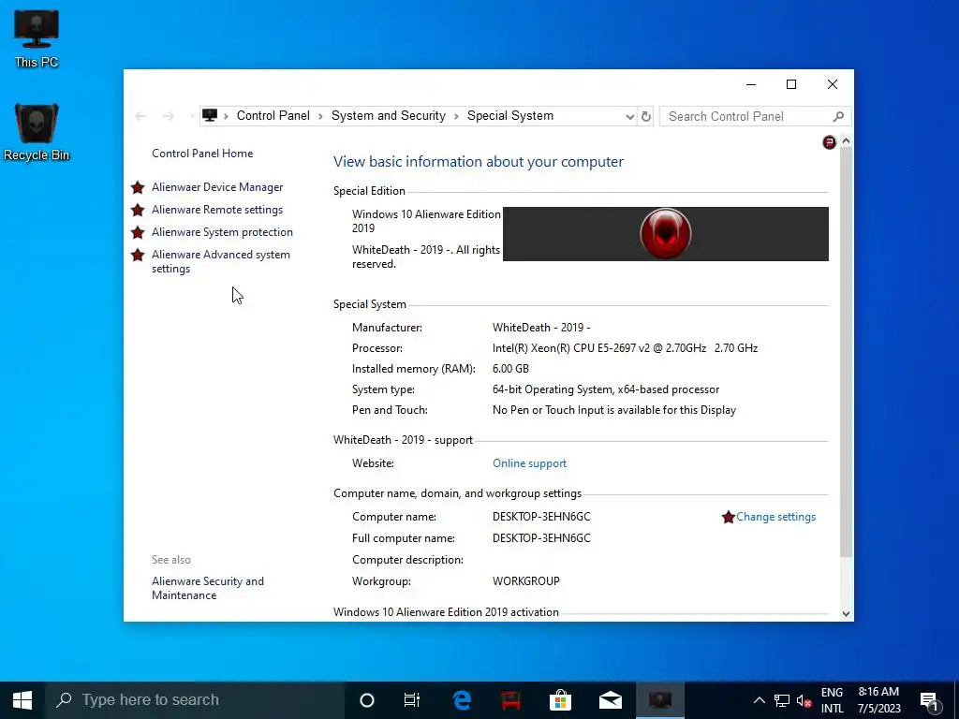Click the scrollbar up arrow

846,141
